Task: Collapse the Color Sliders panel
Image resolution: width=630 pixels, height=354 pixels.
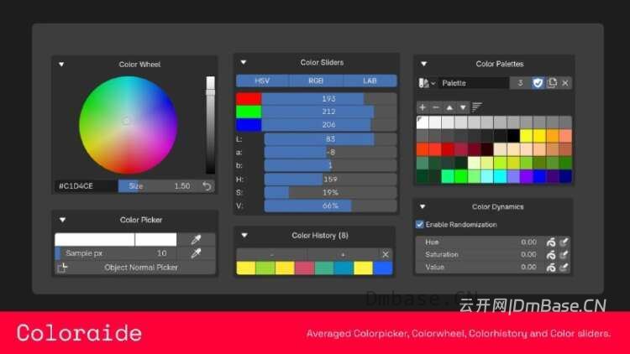Action: point(244,63)
